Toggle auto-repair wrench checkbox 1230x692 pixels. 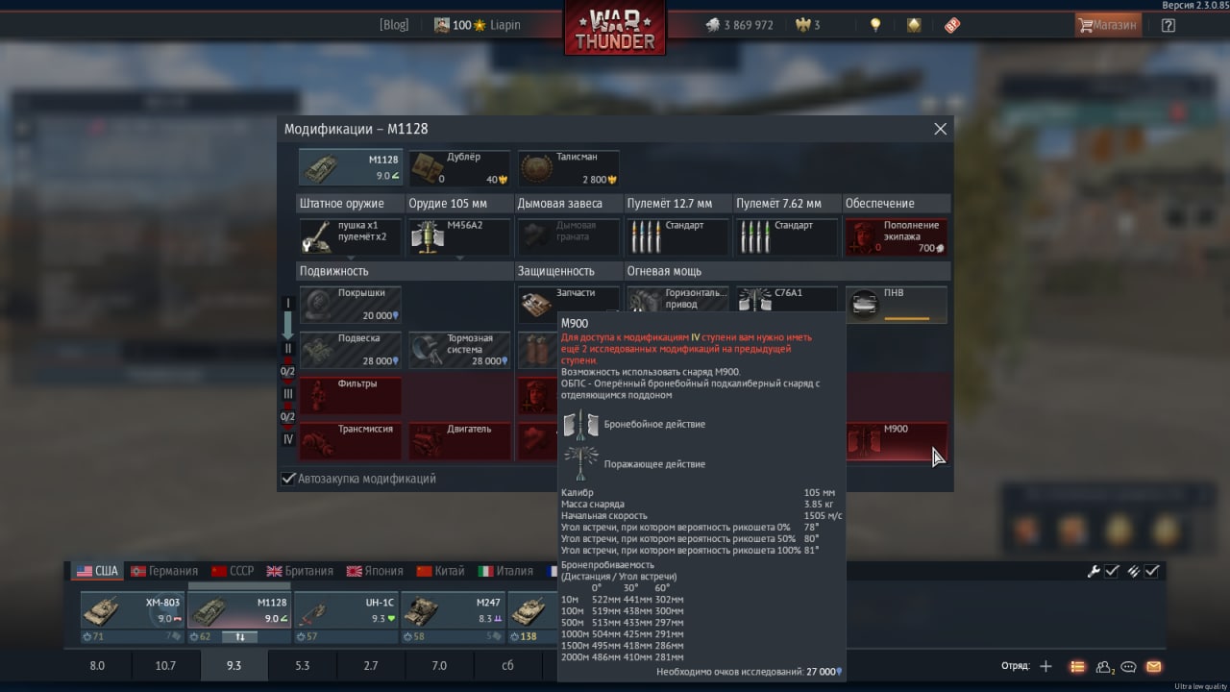click(x=1112, y=571)
